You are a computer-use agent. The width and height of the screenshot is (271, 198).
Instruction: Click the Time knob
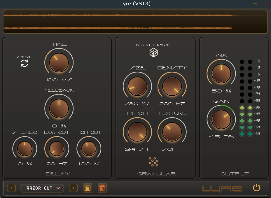(59, 62)
